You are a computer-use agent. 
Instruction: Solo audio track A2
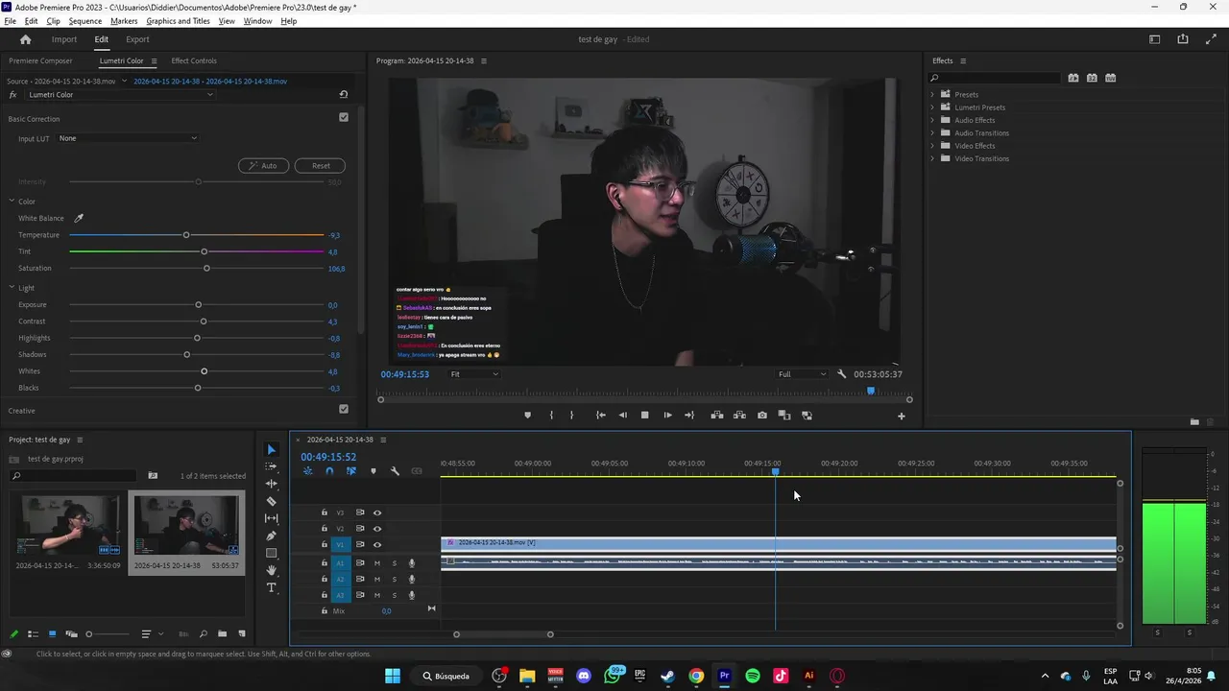pos(394,580)
